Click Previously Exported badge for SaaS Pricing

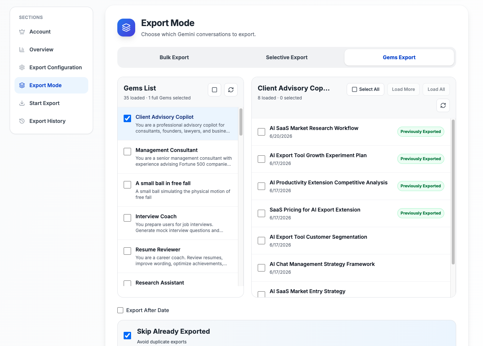click(x=421, y=213)
